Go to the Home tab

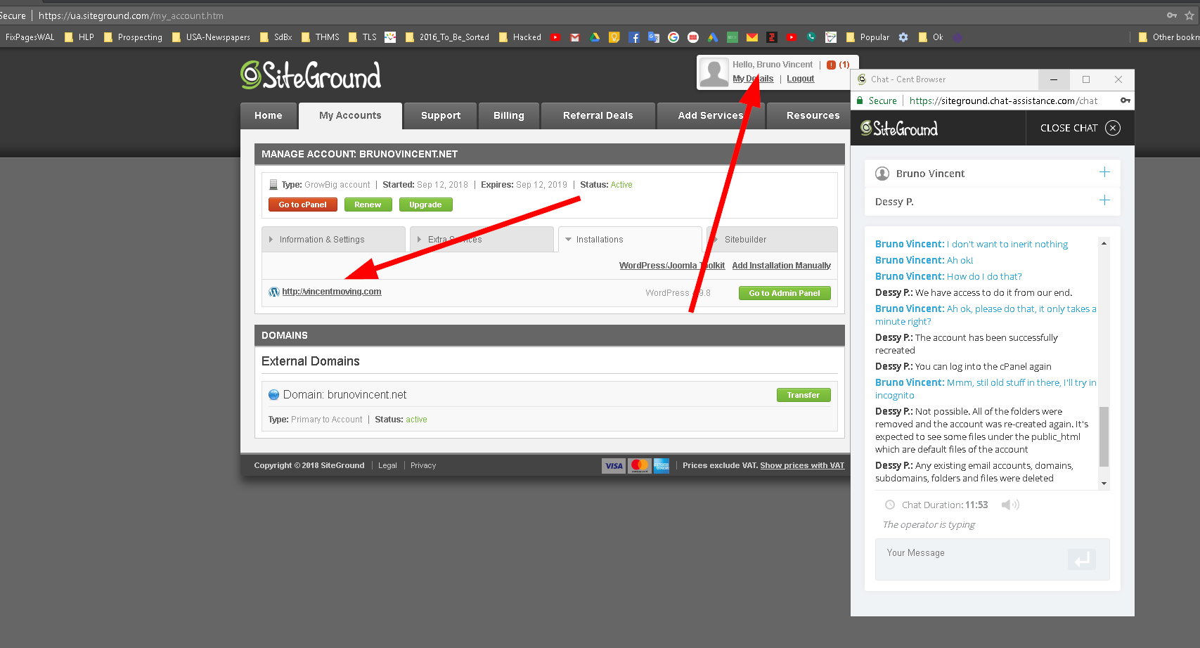[269, 116]
